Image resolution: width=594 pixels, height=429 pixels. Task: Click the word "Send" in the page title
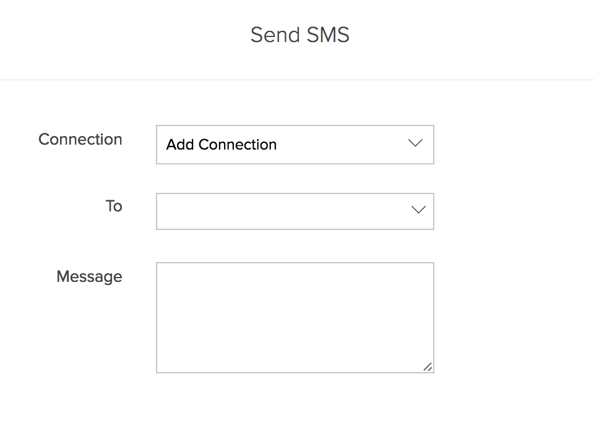coord(274,35)
